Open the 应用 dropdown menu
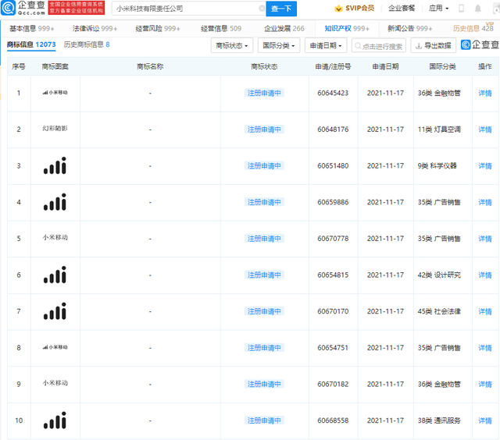The width and height of the screenshot is (500, 440). coord(438,9)
